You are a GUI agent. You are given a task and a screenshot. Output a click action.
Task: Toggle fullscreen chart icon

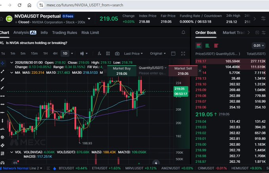pos(183,53)
